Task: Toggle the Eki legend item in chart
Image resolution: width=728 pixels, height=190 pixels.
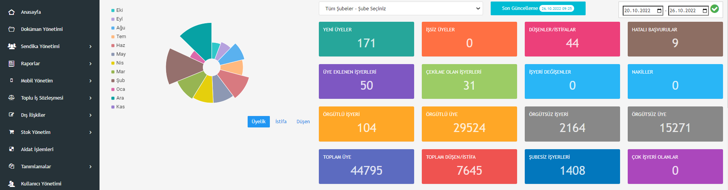Action: pos(119,10)
